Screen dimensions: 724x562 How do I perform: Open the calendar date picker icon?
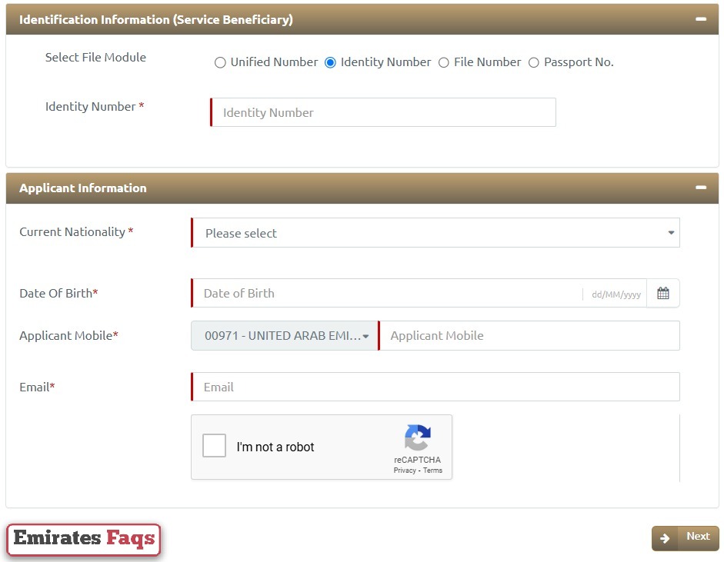(x=662, y=293)
